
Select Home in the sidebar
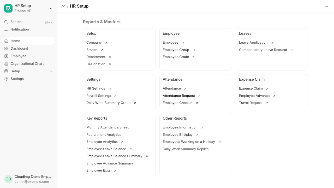click(x=29, y=41)
